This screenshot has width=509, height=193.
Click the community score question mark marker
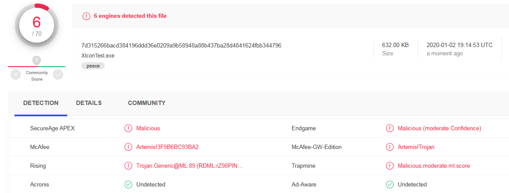(x=37, y=61)
